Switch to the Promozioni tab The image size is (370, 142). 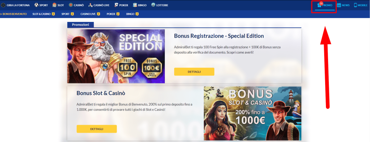tap(81, 25)
